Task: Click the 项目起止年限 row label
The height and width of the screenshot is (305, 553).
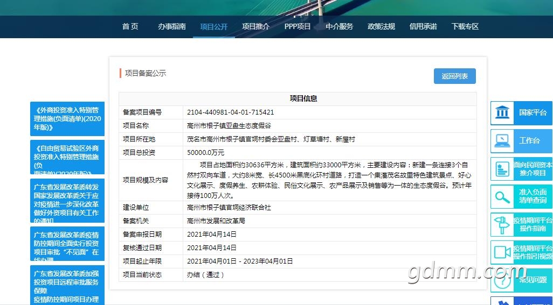Action: pos(142,261)
